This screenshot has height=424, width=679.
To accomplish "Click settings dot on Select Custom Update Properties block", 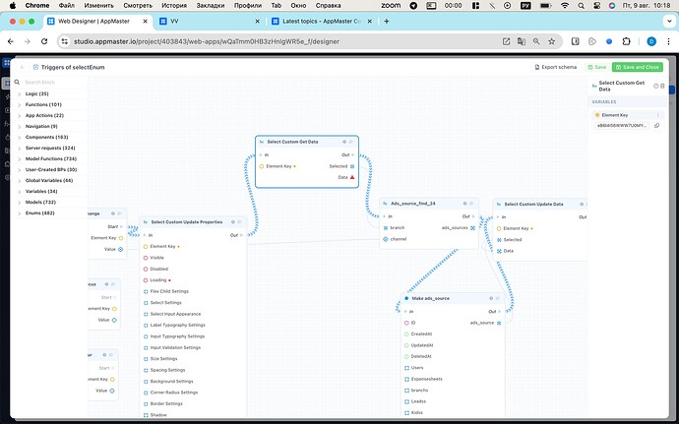I will (233, 222).
